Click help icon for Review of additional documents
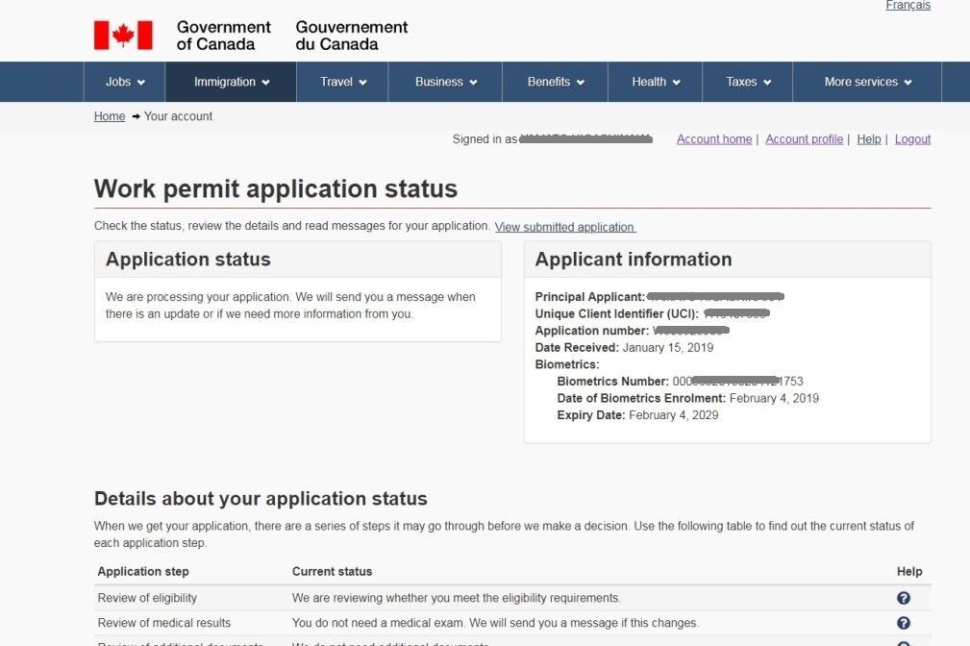 click(903, 643)
